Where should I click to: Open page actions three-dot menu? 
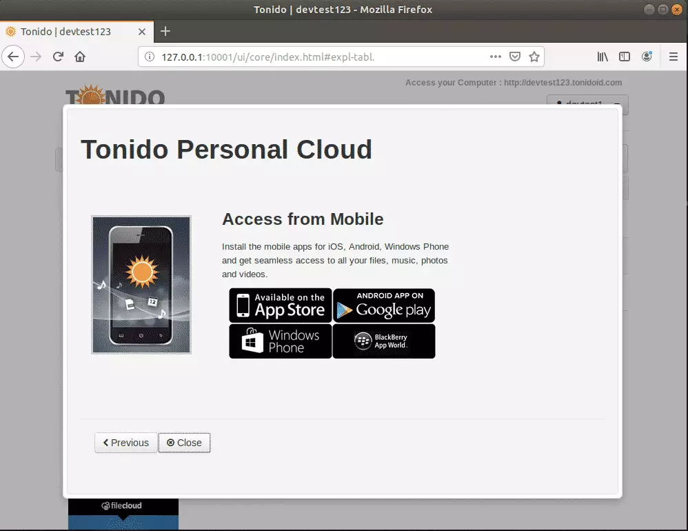click(x=496, y=57)
